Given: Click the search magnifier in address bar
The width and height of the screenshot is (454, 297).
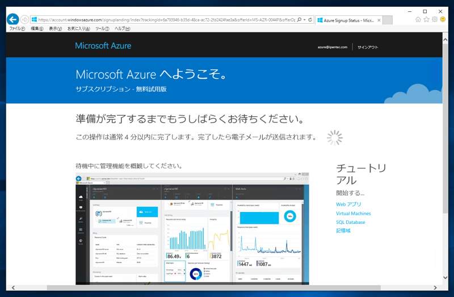Looking at the screenshot, I should point(299,20).
